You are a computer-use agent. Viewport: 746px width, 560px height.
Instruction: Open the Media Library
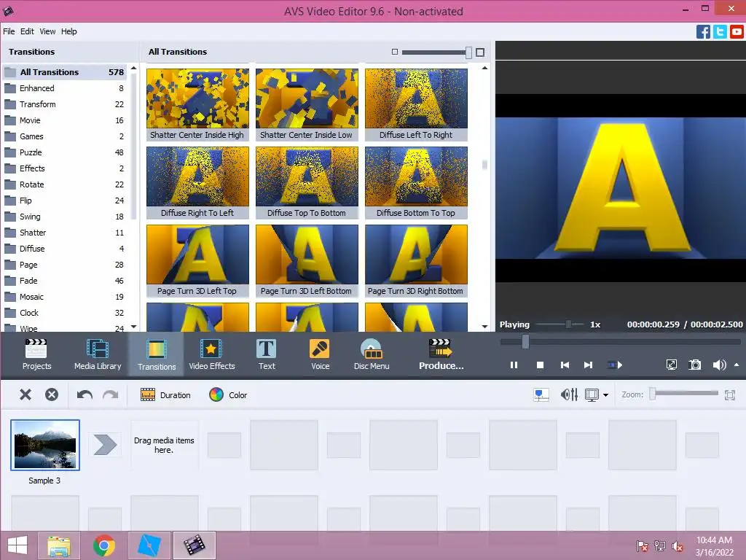[98, 354]
